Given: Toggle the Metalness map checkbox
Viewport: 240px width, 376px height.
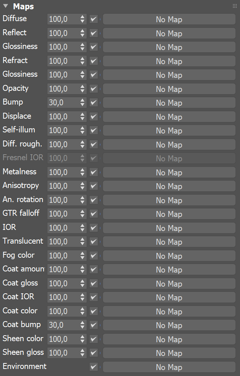Looking at the screenshot, I should point(94,172).
